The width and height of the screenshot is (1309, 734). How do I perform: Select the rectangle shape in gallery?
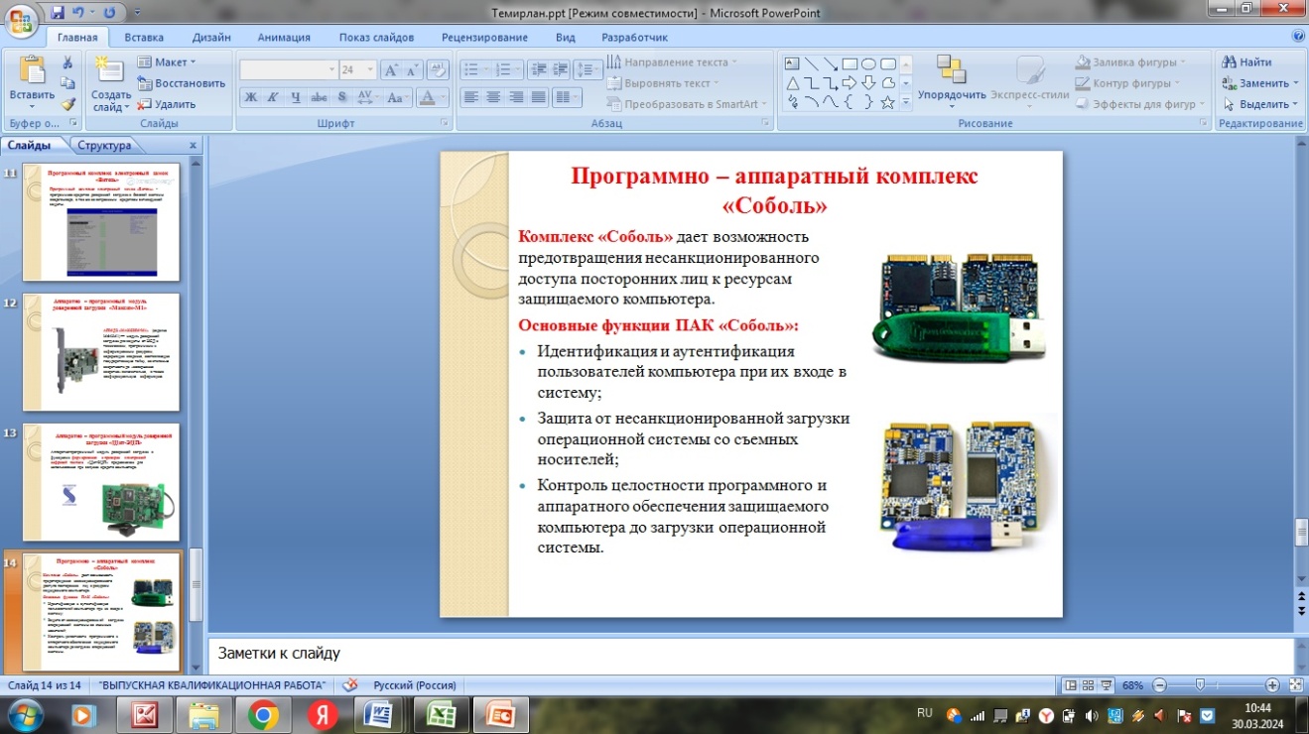pos(850,63)
